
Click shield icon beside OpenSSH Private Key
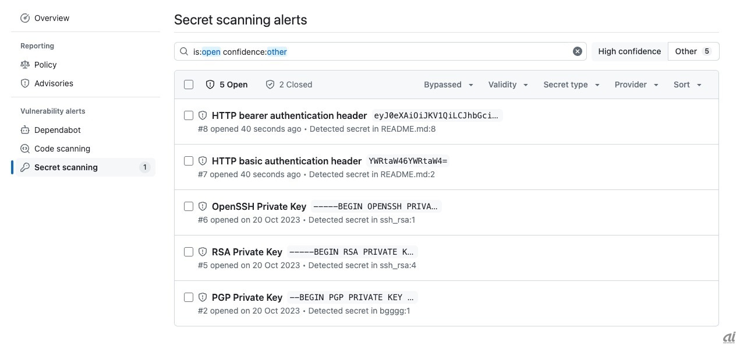click(x=203, y=206)
